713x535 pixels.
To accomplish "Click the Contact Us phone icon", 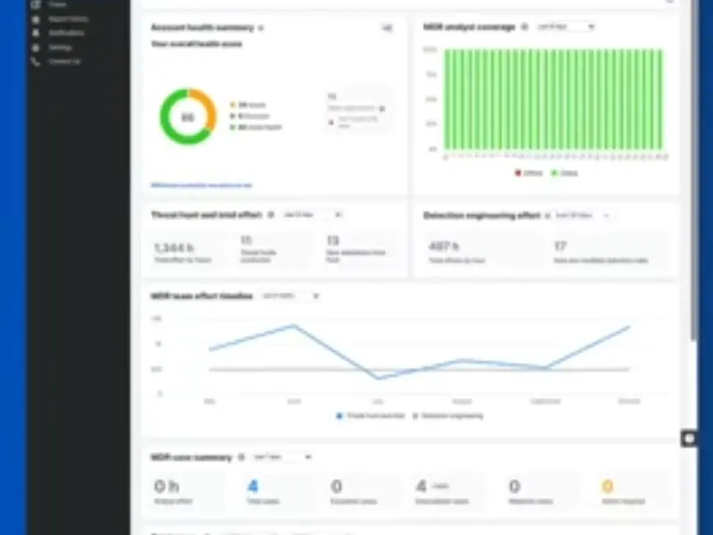I will [x=36, y=62].
